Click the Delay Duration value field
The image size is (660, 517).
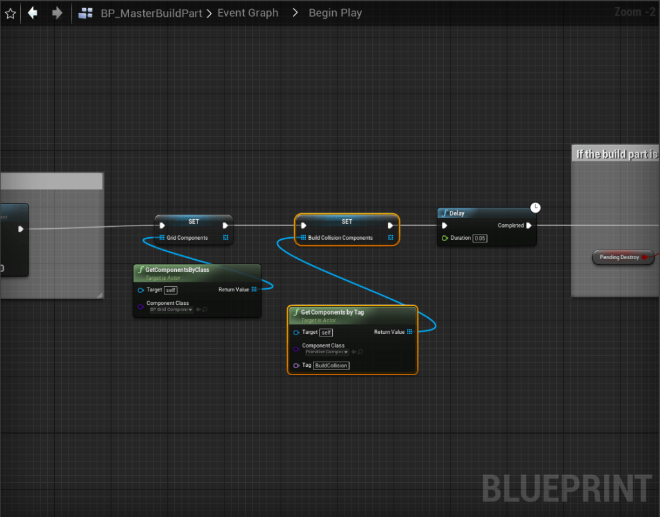click(479, 238)
